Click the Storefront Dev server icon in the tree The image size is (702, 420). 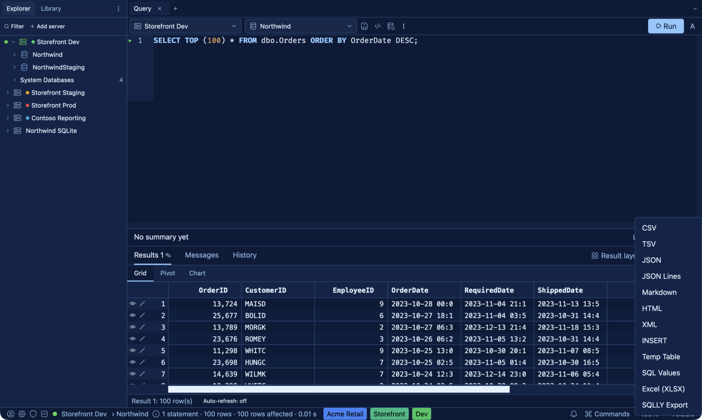(x=23, y=42)
